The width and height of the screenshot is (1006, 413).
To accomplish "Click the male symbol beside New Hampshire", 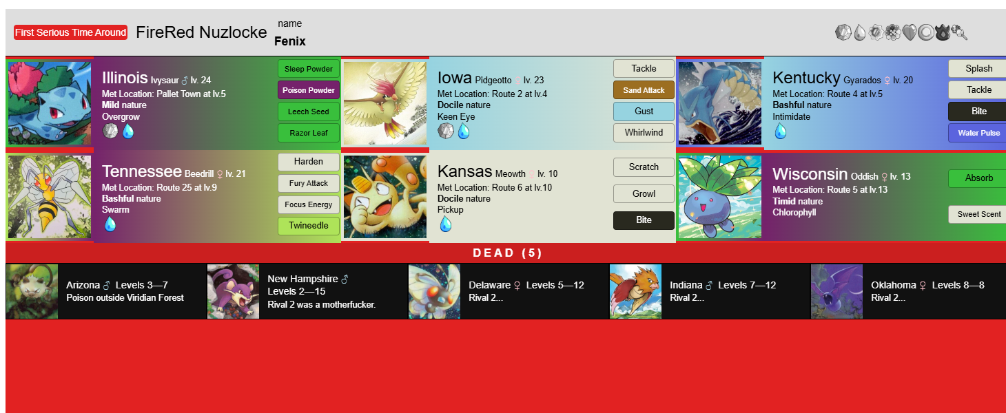I will [345, 279].
